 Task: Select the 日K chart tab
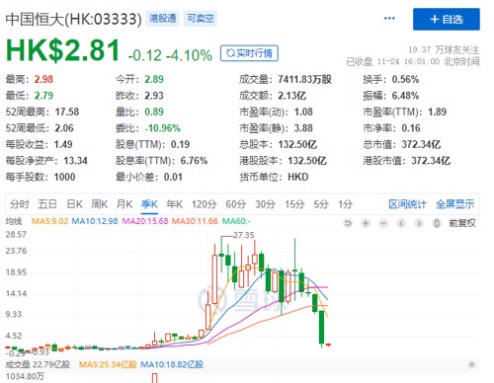74,204
